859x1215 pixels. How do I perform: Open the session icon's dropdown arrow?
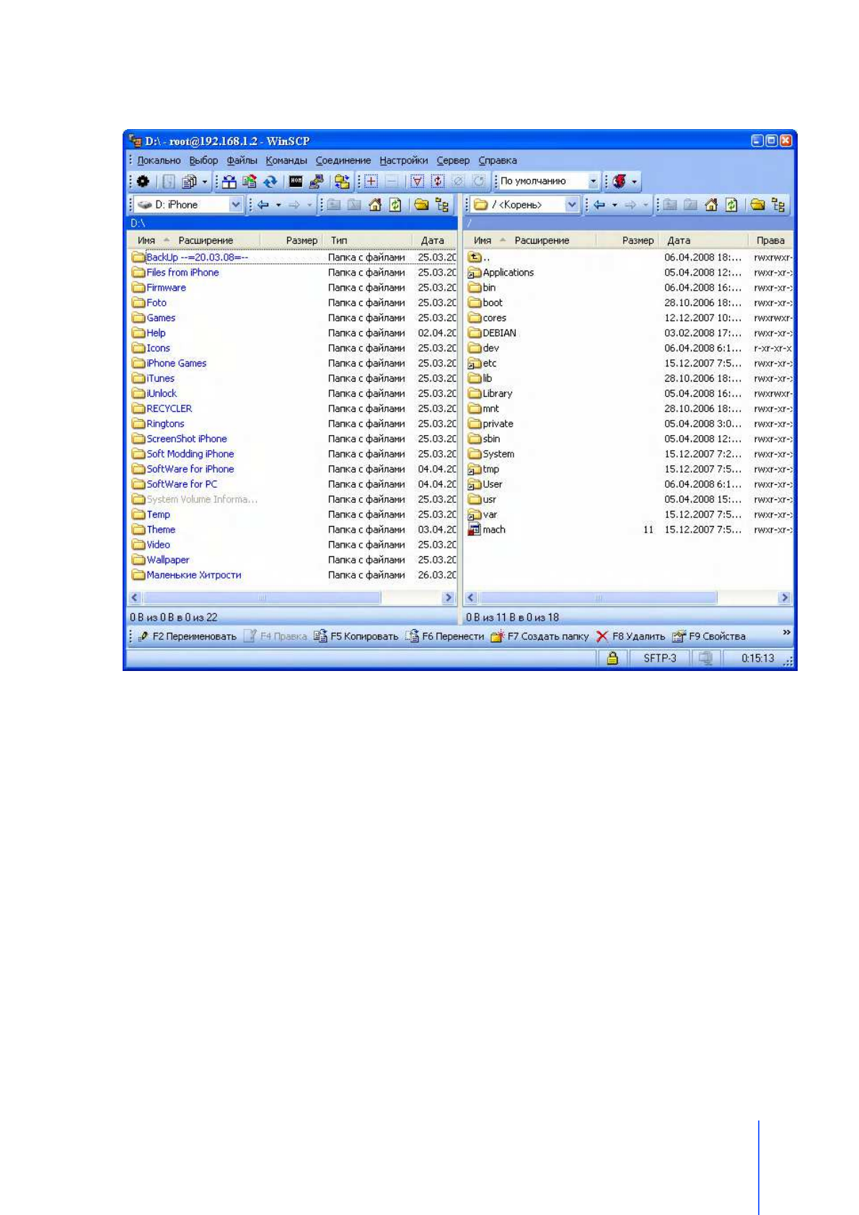[635, 182]
